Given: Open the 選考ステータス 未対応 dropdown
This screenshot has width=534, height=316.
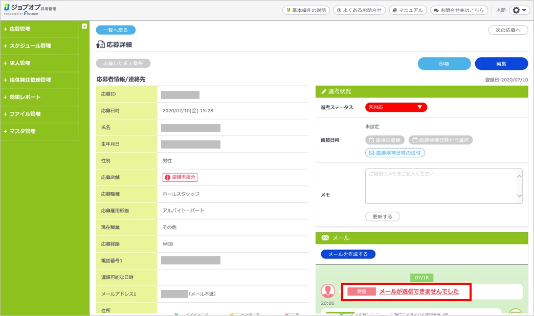Looking at the screenshot, I should (396, 107).
